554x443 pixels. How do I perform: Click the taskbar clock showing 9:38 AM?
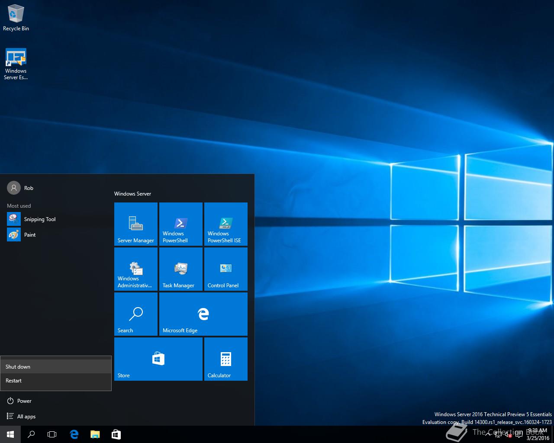[x=538, y=434]
